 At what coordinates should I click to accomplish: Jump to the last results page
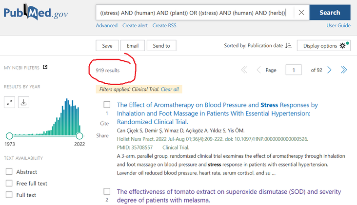343,70
